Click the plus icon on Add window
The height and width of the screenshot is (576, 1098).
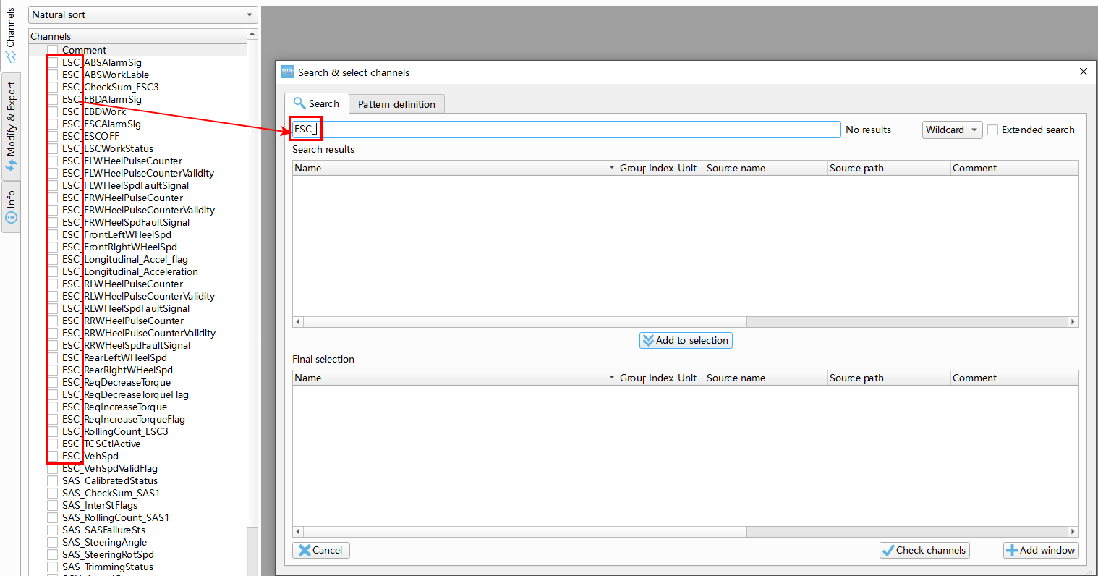pos(1012,551)
